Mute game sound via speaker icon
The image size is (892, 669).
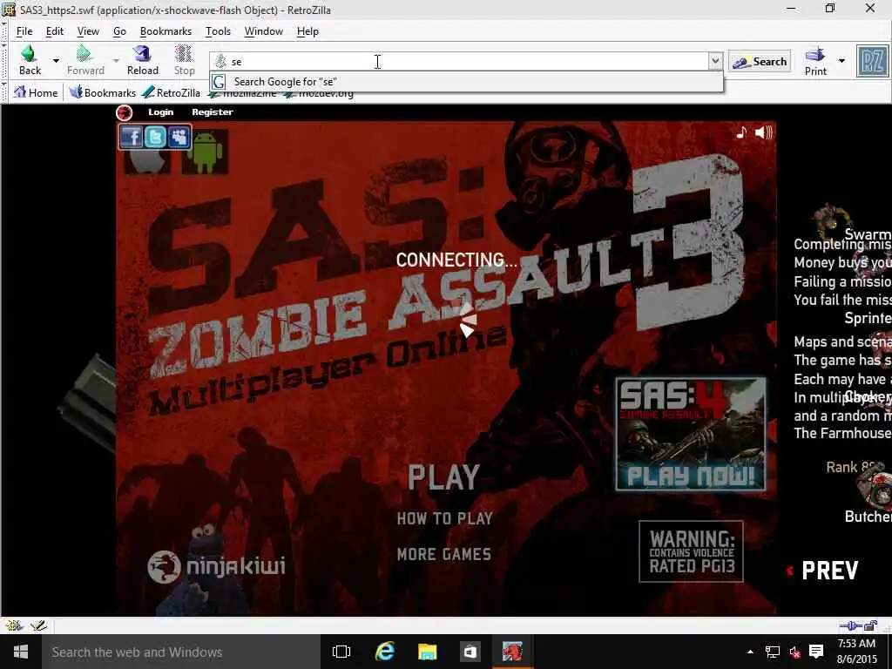pos(763,132)
